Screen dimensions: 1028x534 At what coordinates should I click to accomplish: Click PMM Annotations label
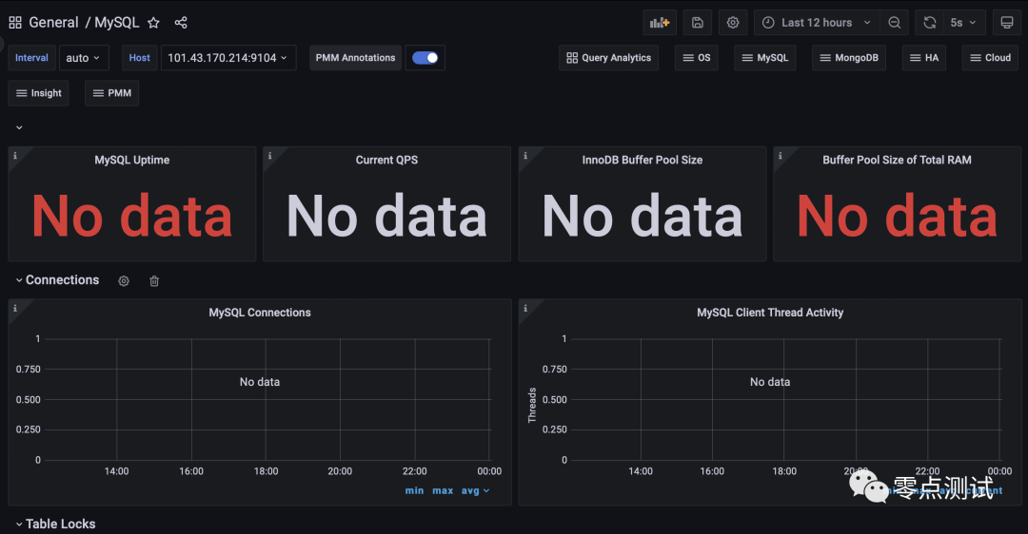coord(355,58)
